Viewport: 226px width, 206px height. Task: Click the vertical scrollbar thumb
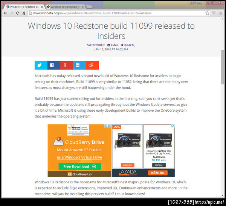222,67
